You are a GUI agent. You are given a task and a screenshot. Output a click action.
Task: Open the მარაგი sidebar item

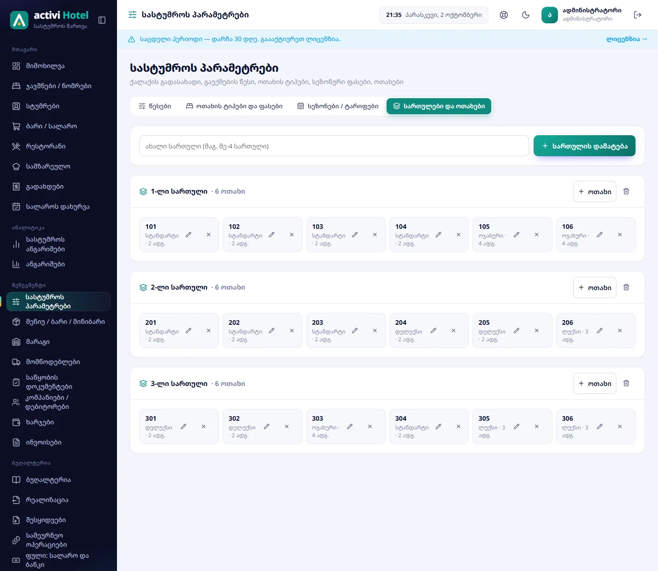click(x=58, y=342)
